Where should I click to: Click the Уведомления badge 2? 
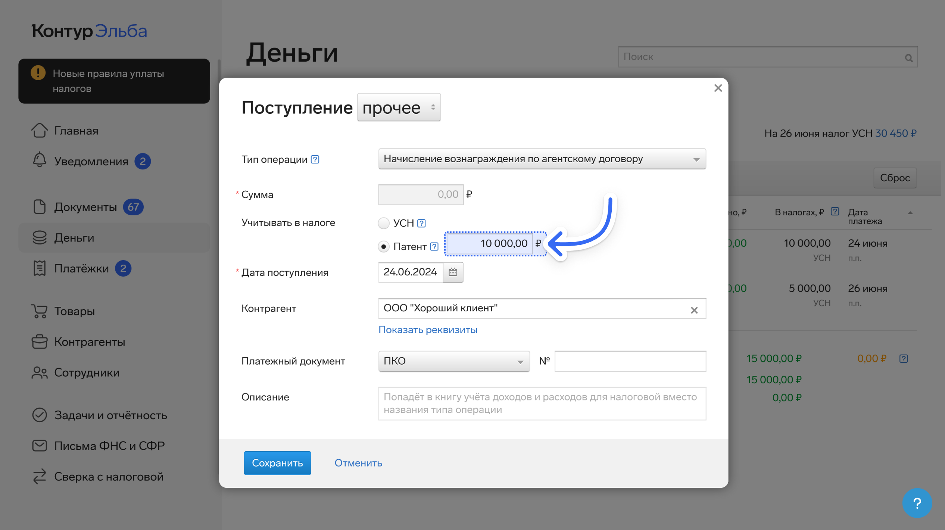tap(143, 161)
